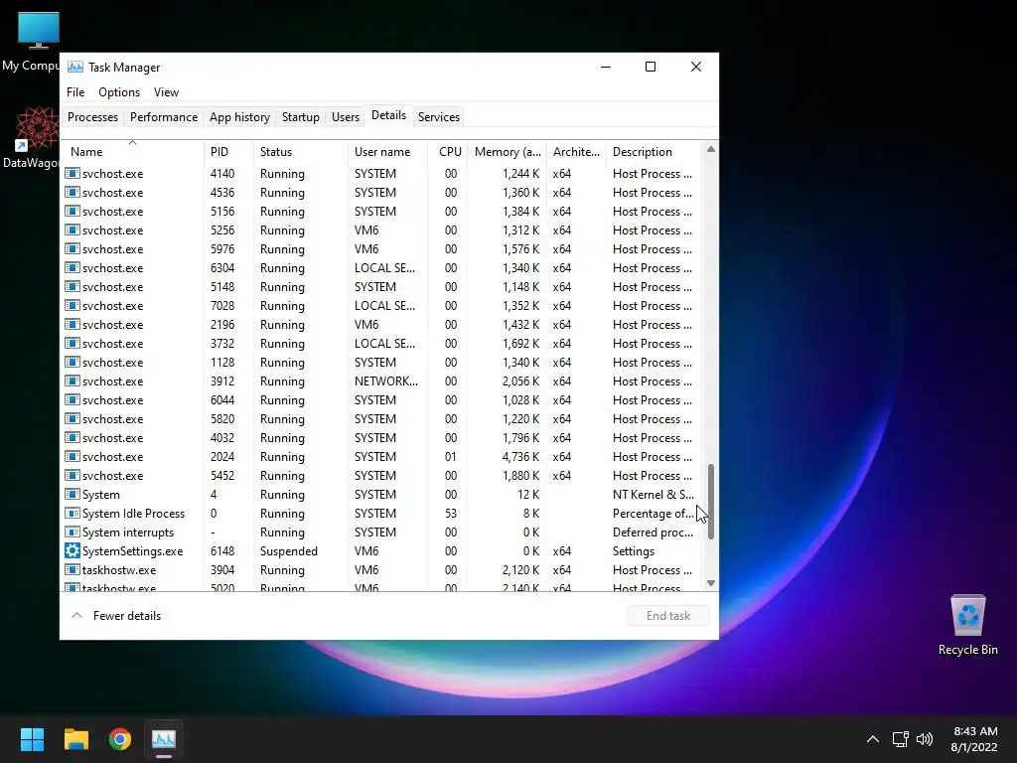
Task: Sort by the PID column header
Action: tap(228, 151)
